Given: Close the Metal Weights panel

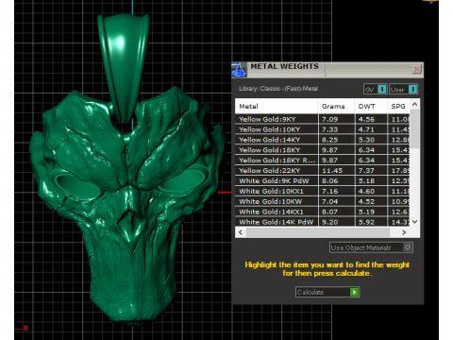Looking at the screenshot, I should (x=416, y=69).
